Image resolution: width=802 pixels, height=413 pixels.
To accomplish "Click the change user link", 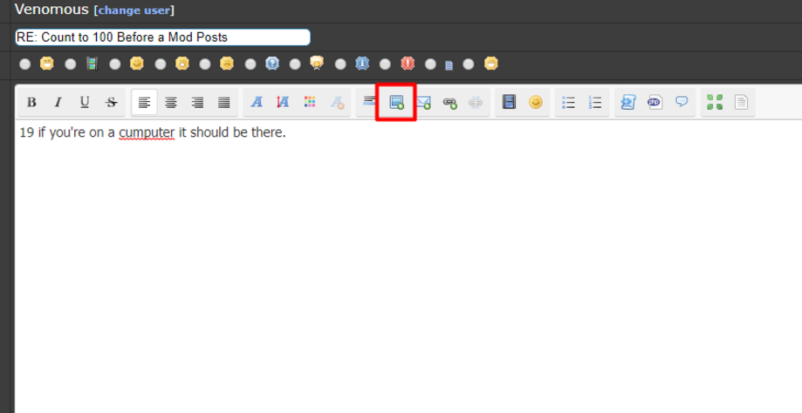I will tap(134, 10).
